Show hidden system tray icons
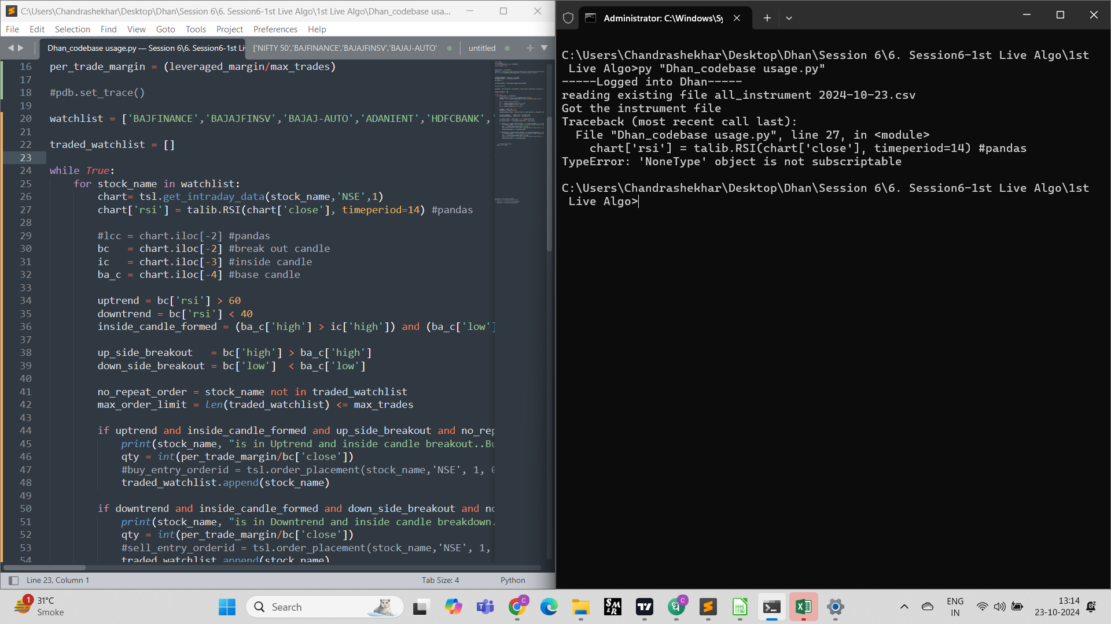1111x624 pixels. click(904, 607)
